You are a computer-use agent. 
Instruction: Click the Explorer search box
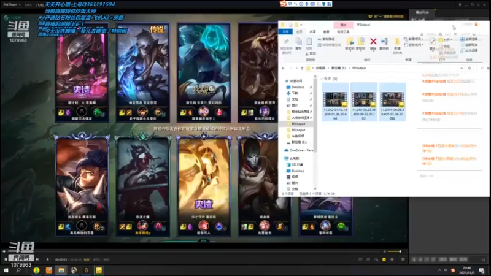484,68
